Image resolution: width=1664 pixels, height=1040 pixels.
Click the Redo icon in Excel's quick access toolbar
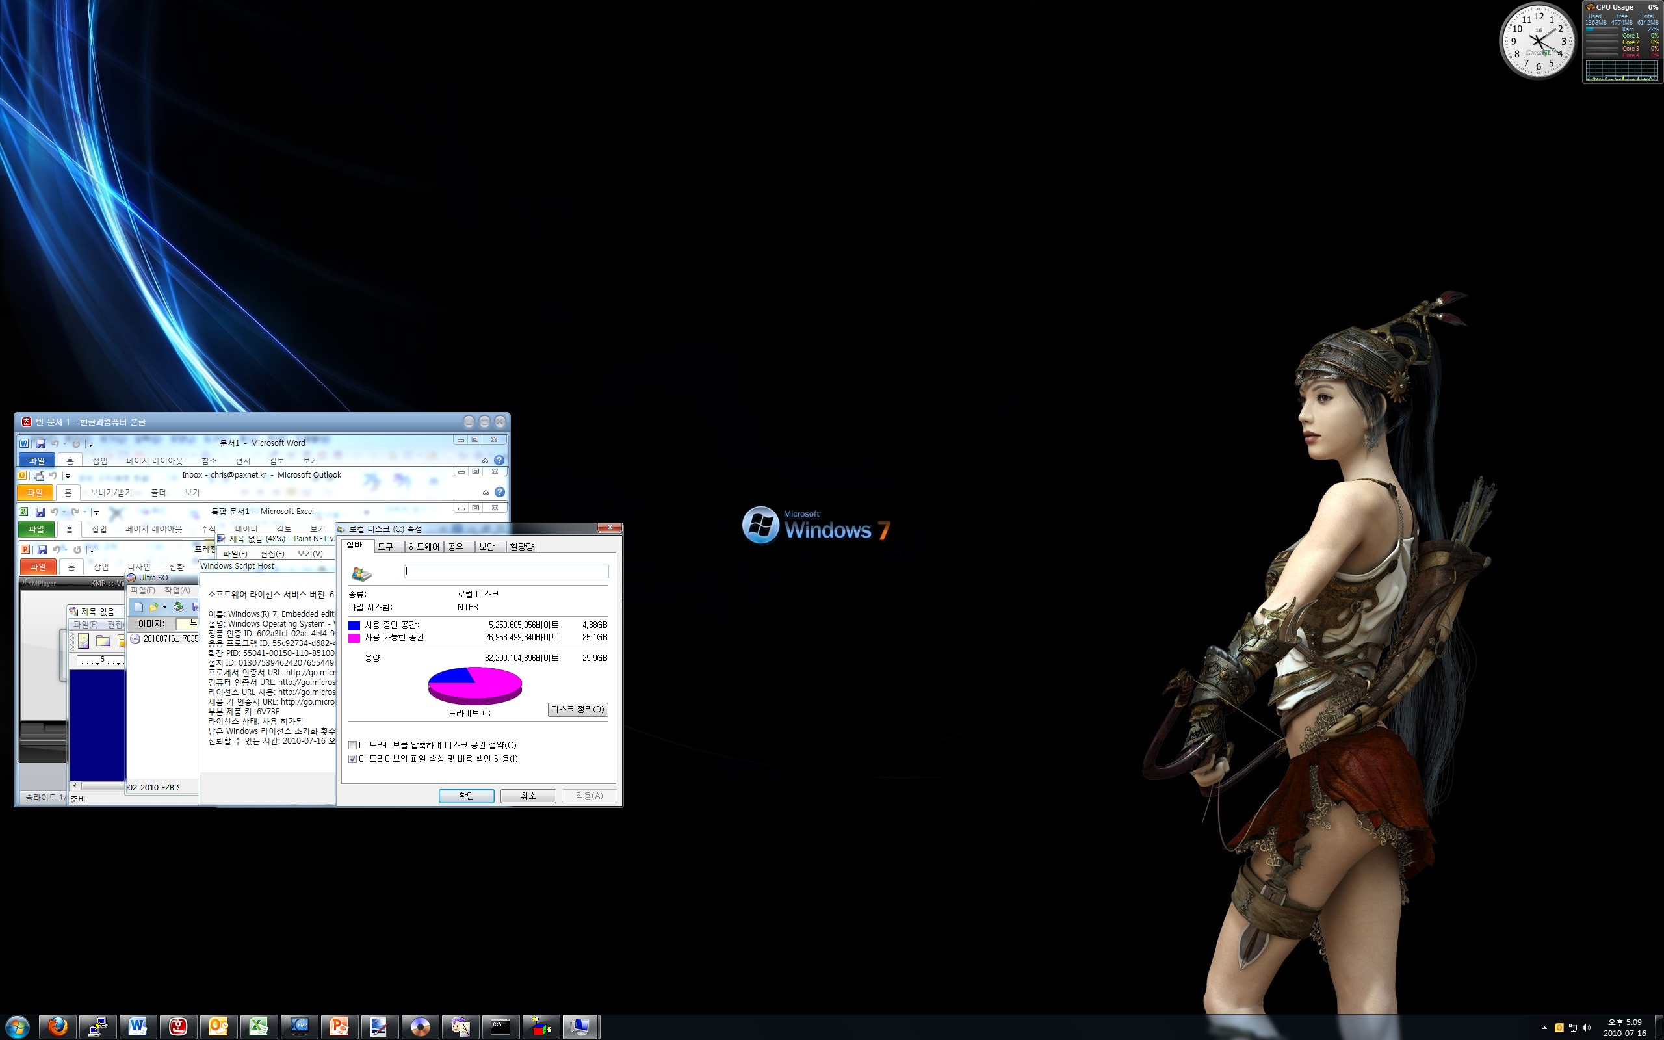coord(74,512)
